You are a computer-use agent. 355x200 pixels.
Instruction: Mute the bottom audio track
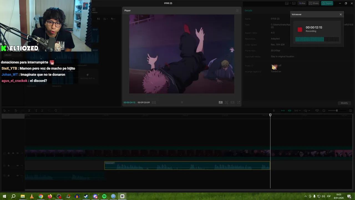pos(17,176)
